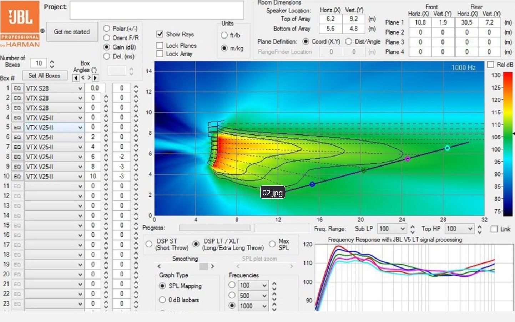Click the Sub LP frequency stepper arrows
Screen dimensions: 515x322
tap(413, 229)
